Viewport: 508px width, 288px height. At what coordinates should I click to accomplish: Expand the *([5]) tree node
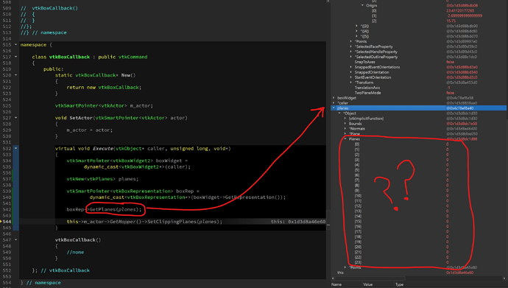click(356, 36)
